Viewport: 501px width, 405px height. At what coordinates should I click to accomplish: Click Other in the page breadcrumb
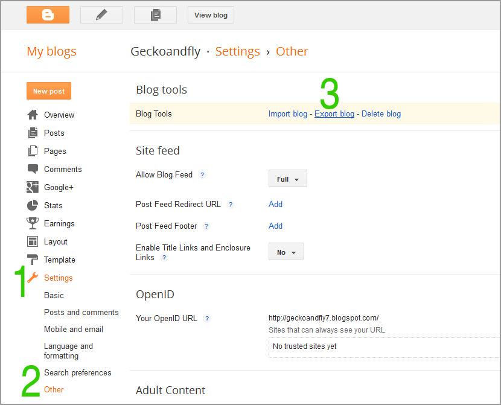[x=292, y=51]
